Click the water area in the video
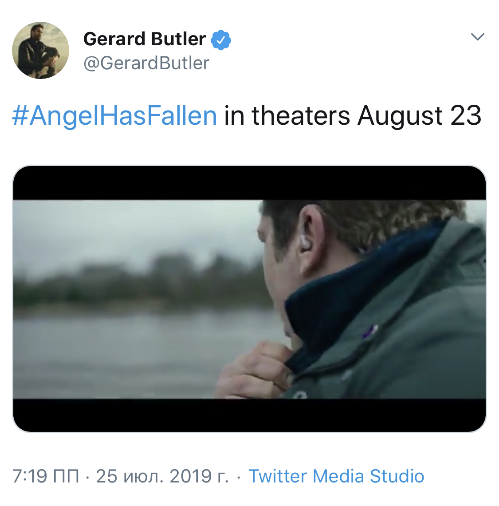The width and height of the screenshot is (499, 506). 133,346
